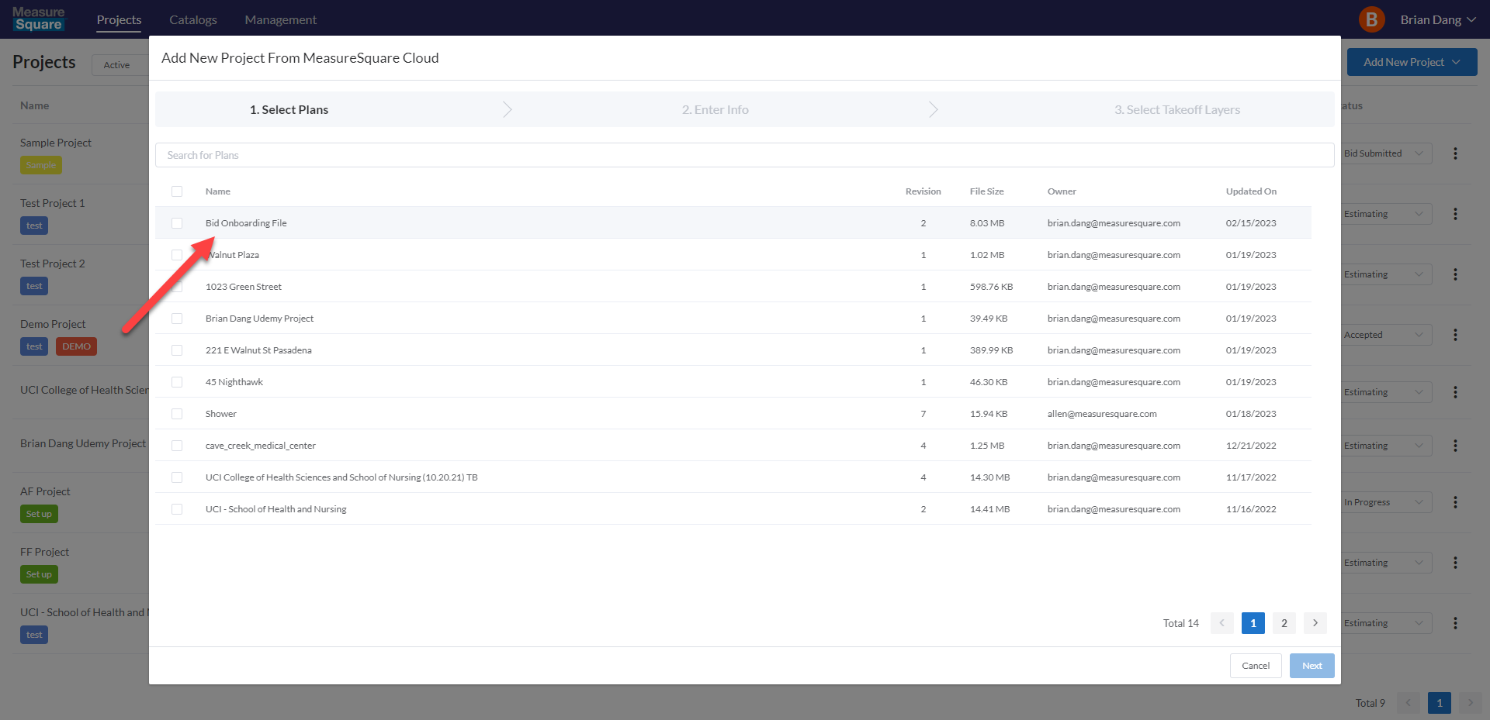Click the Set up tag on AF Project
The height and width of the screenshot is (720, 1490).
point(39,514)
